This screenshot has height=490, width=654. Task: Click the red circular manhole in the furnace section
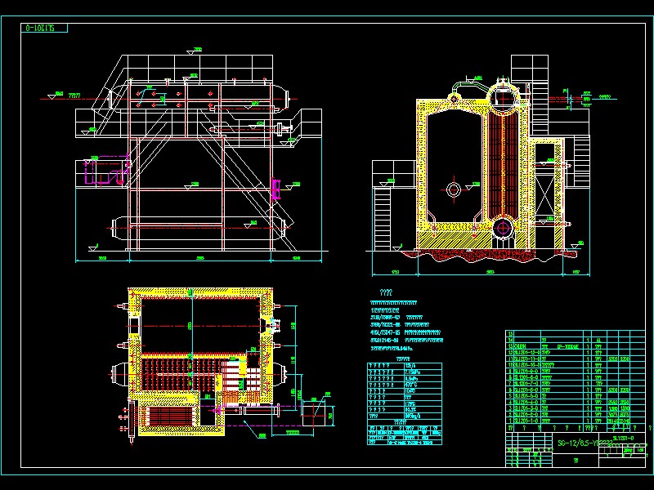454,189
